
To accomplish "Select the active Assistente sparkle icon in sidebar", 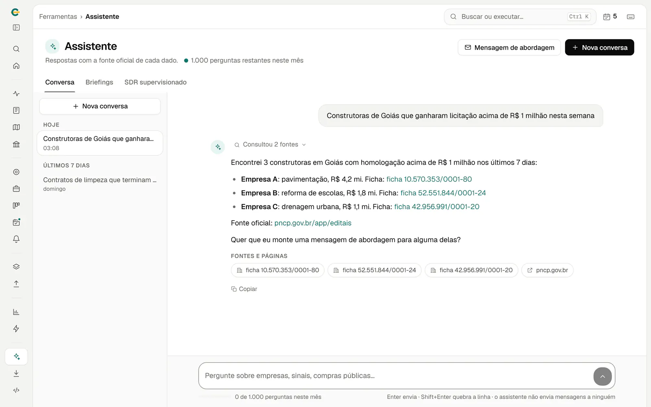I will [16, 357].
